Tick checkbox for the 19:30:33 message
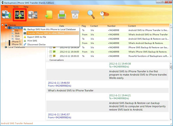The image size is (173, 126). [x=51, y=56]
